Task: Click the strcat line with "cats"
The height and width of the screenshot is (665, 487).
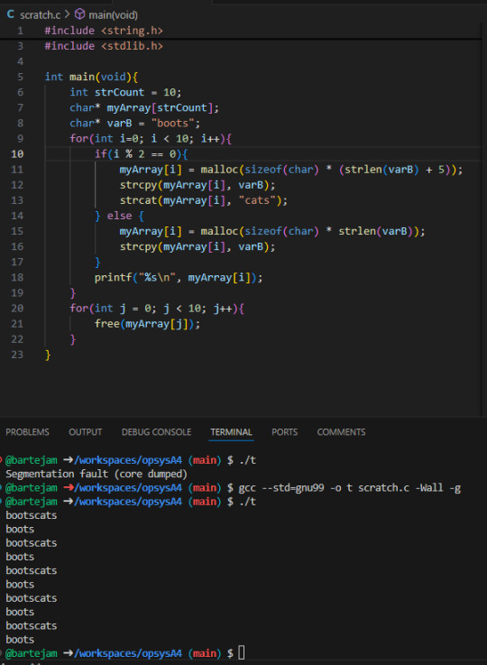Action: pos(204,200)
